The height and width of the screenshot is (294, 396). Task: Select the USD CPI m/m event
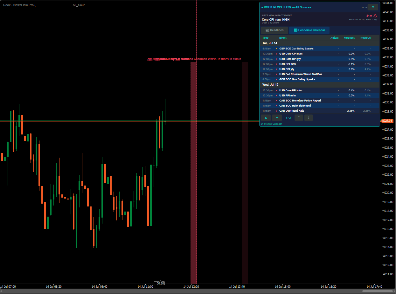(x=320, y=64)
